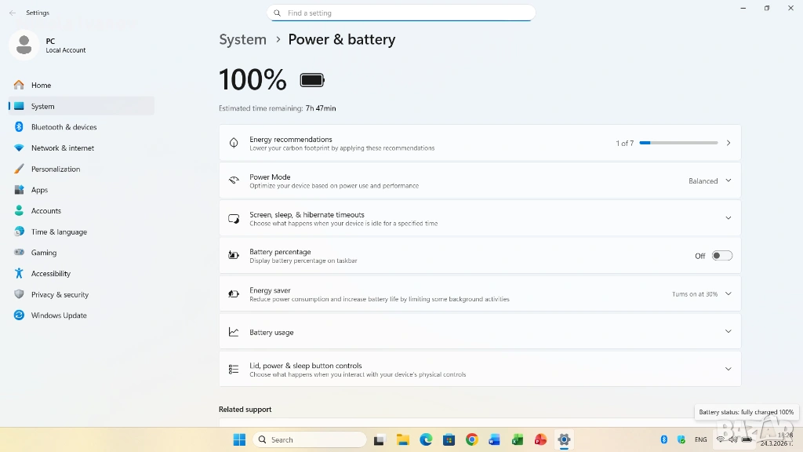The image size is (803, 452).
Task: Click the Windows Start button
Action: tap(239, 439)
